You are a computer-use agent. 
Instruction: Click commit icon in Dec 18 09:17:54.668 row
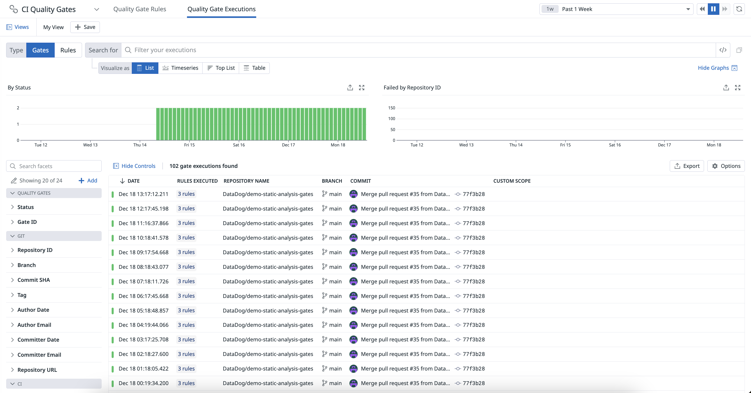(458, 252)
